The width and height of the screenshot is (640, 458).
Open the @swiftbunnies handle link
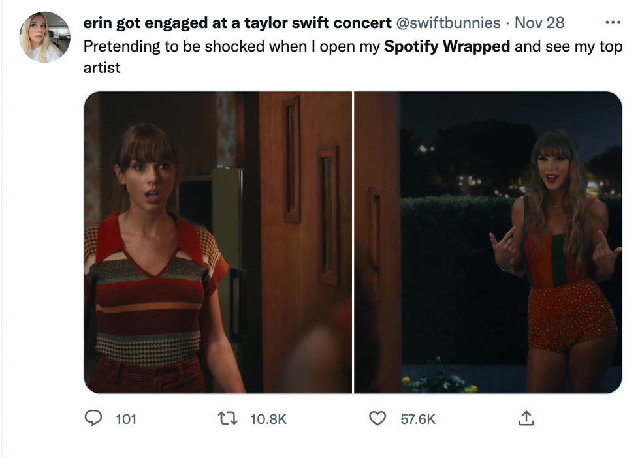448,23
